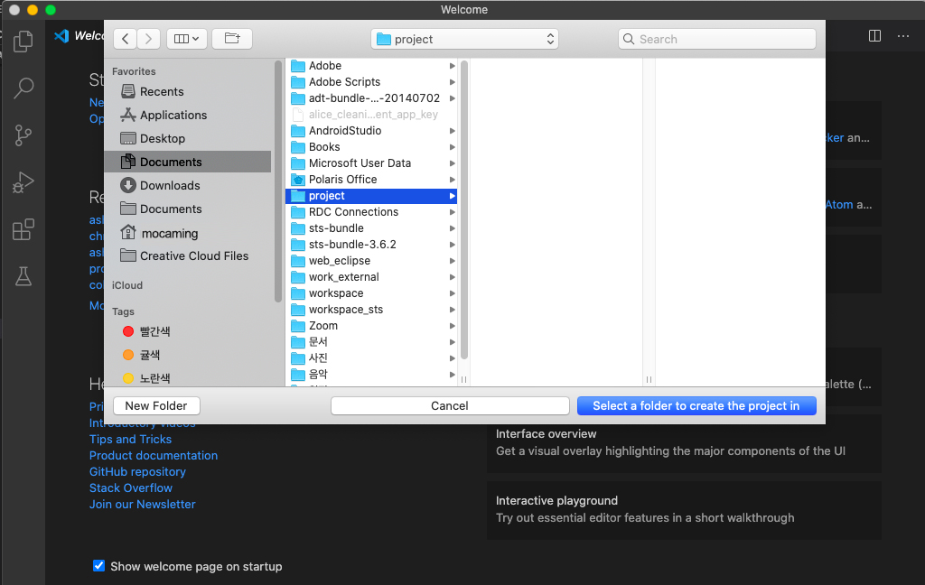
Task: Toggle Show welcome page on startup
Action: (99, 566)
